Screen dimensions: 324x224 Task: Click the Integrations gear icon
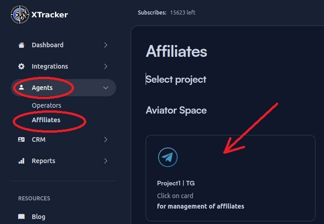coord(21,66)
